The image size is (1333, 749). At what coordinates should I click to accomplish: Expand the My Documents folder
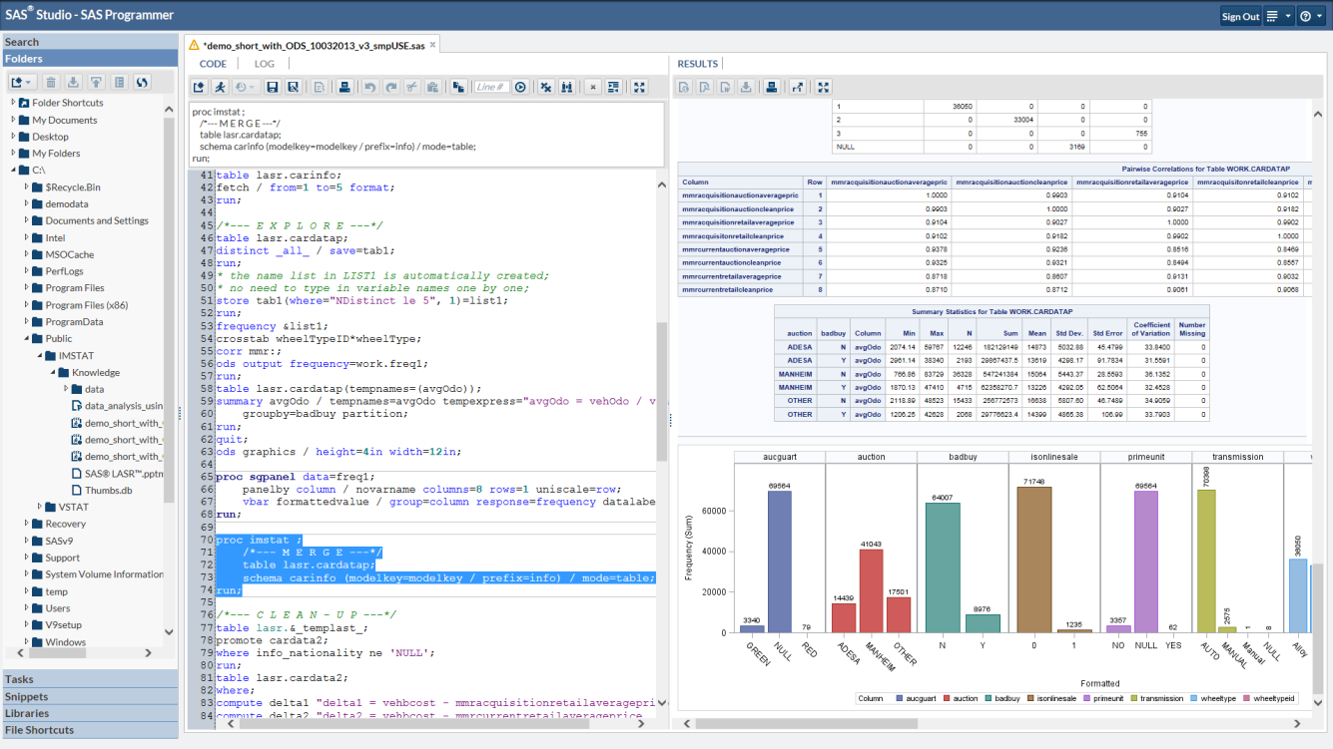tap(13, 120)
